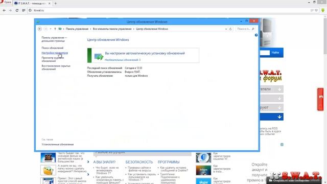Click the browser forward arrow
Screen dimensions: 327x184
coord(10,10)
